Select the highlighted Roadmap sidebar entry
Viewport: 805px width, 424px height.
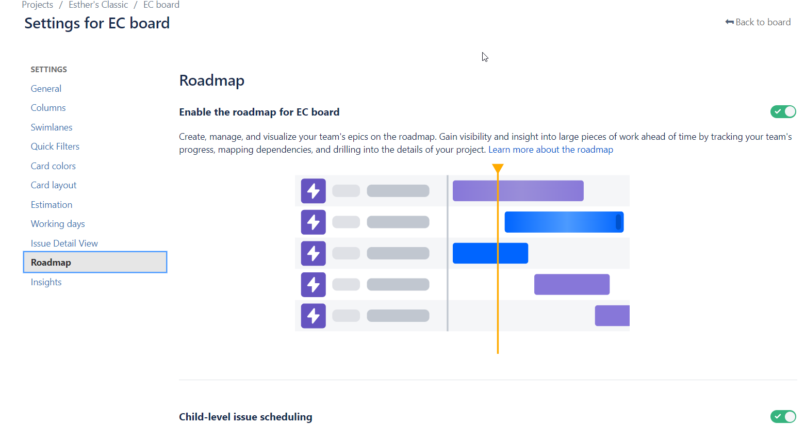pos(51,262)
